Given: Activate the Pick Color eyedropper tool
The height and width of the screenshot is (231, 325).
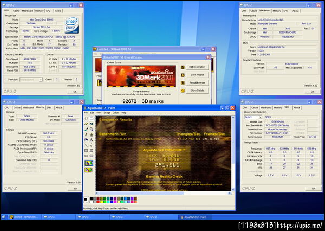Looking at the screenshot, I should coord(86,129).
